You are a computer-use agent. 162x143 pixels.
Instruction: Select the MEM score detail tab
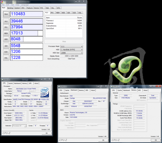click(58, 13)
